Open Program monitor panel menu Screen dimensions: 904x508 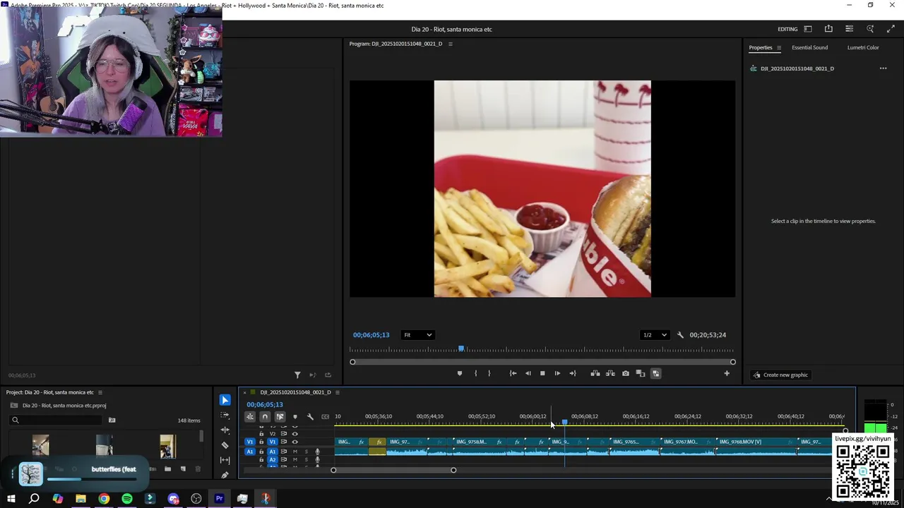[450, 44]
